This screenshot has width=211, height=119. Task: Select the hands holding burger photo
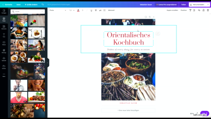pyautogui.click(x=19, y=33)
